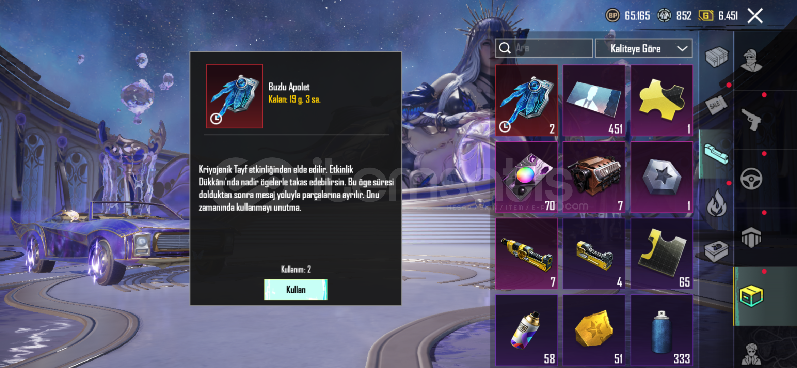Open the Kaliteye Göre sort dropdown
The height and width of the screenshot is (368, 797).
643,49
